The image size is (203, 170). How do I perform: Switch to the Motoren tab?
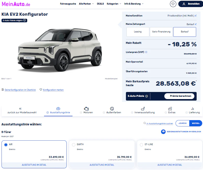click(86, 111)
